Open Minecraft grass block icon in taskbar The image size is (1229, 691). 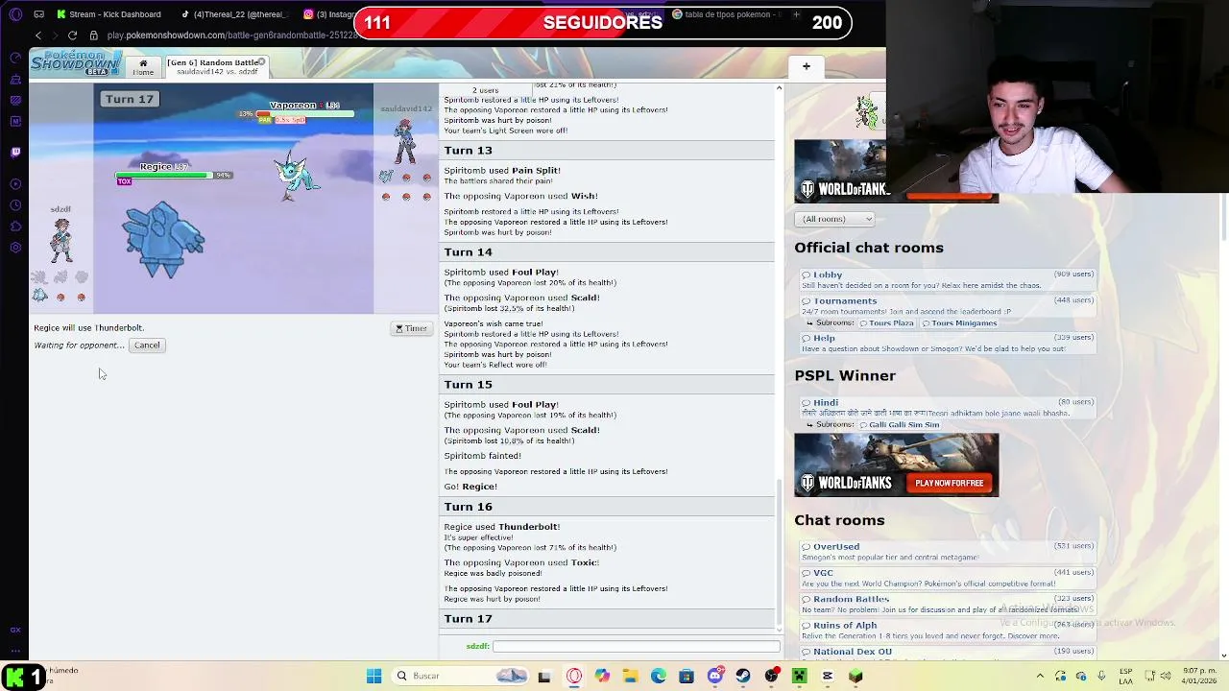pyautogui.click(x=855, y=676)
